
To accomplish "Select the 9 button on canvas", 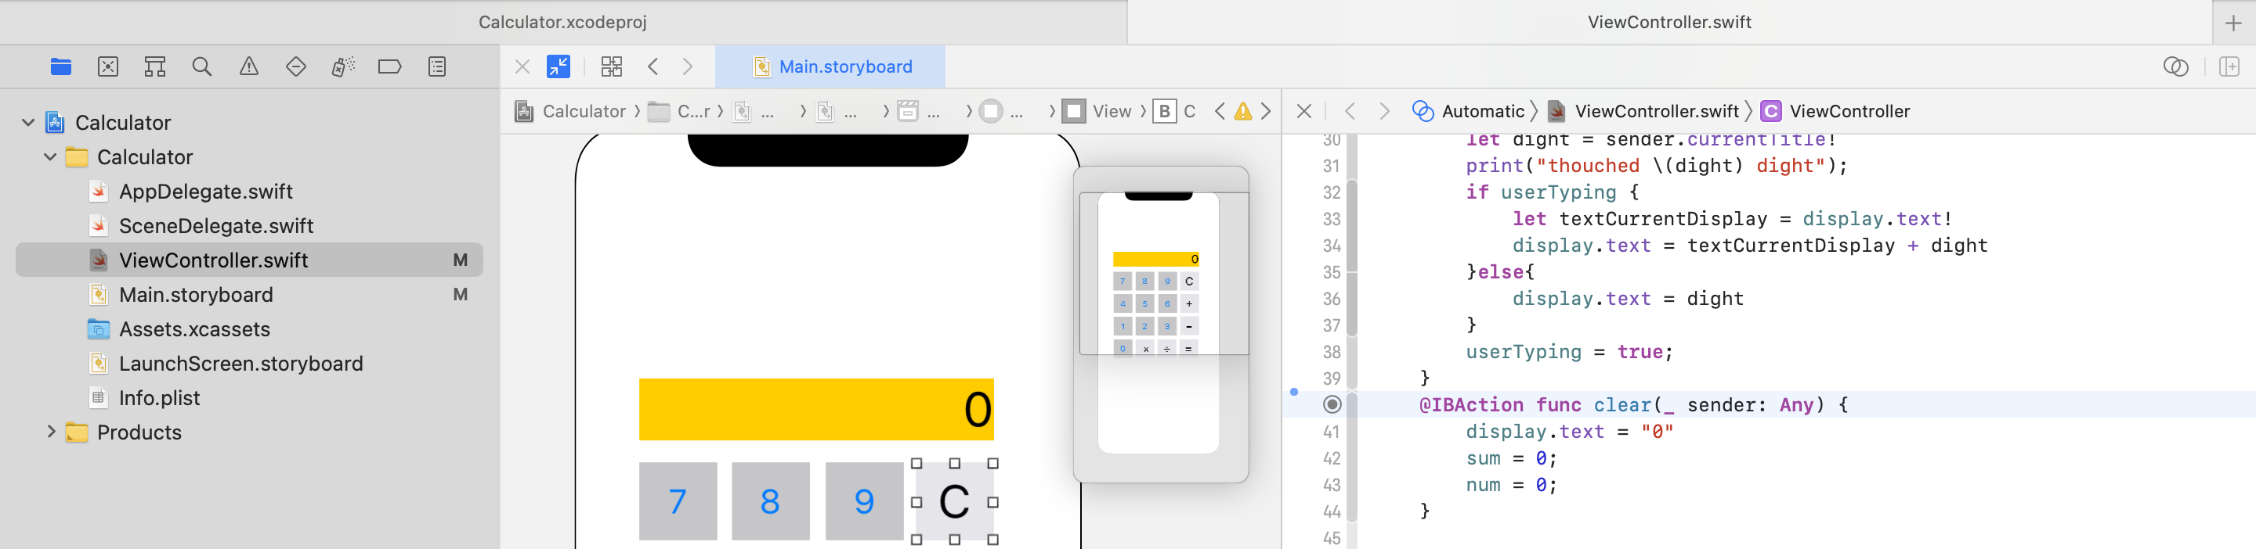I will [864, 501].
